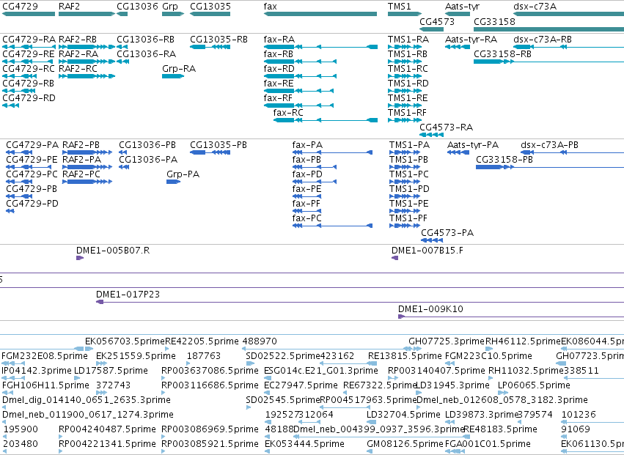Open the CG13036-PA protein label
This screenshot has height=455, width=624.
coord(148,160)
